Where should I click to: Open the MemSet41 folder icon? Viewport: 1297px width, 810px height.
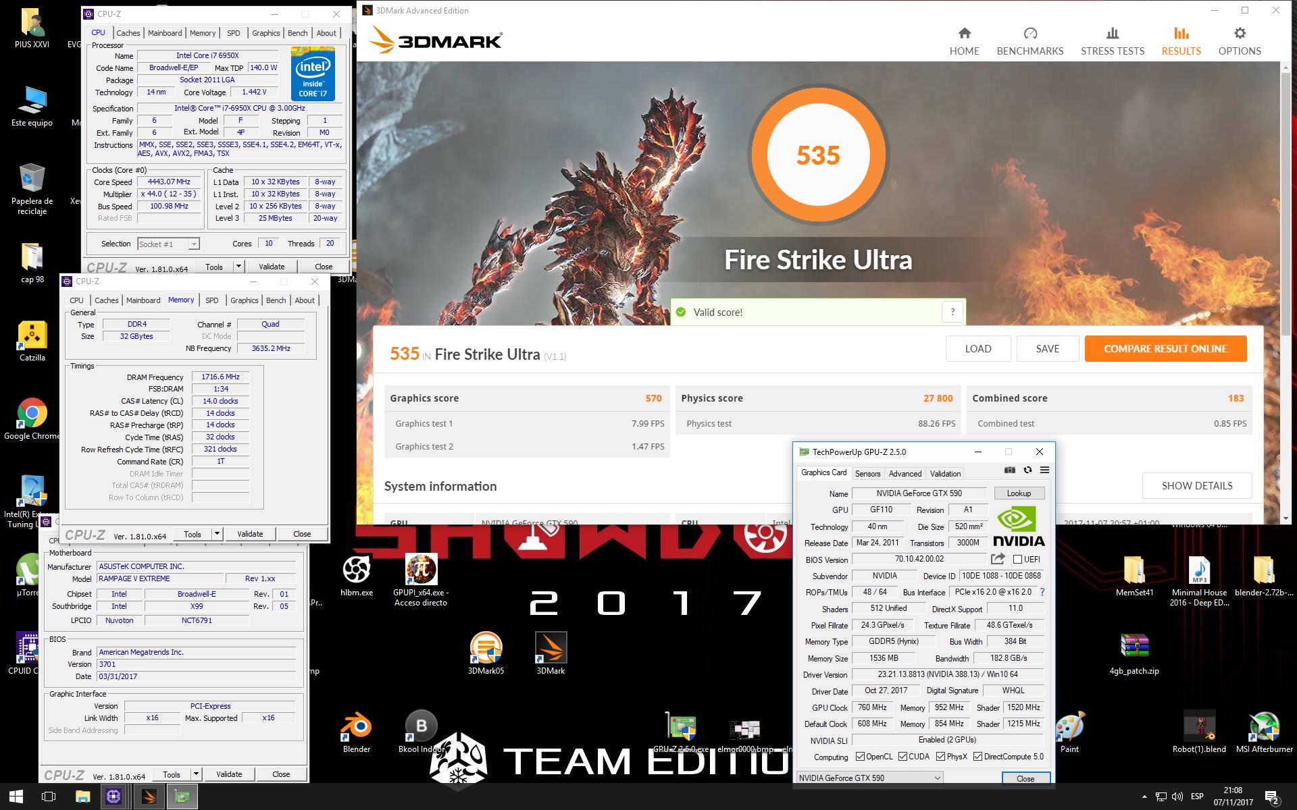tap(1134, 575)
